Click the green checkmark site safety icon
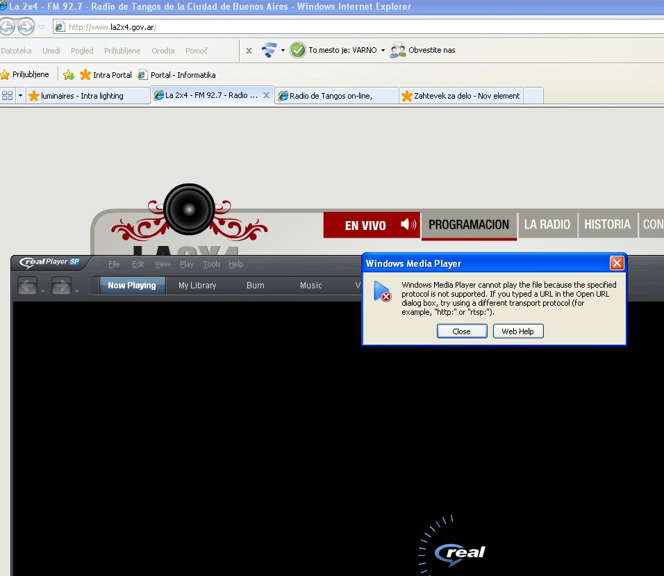 [298, 50]
